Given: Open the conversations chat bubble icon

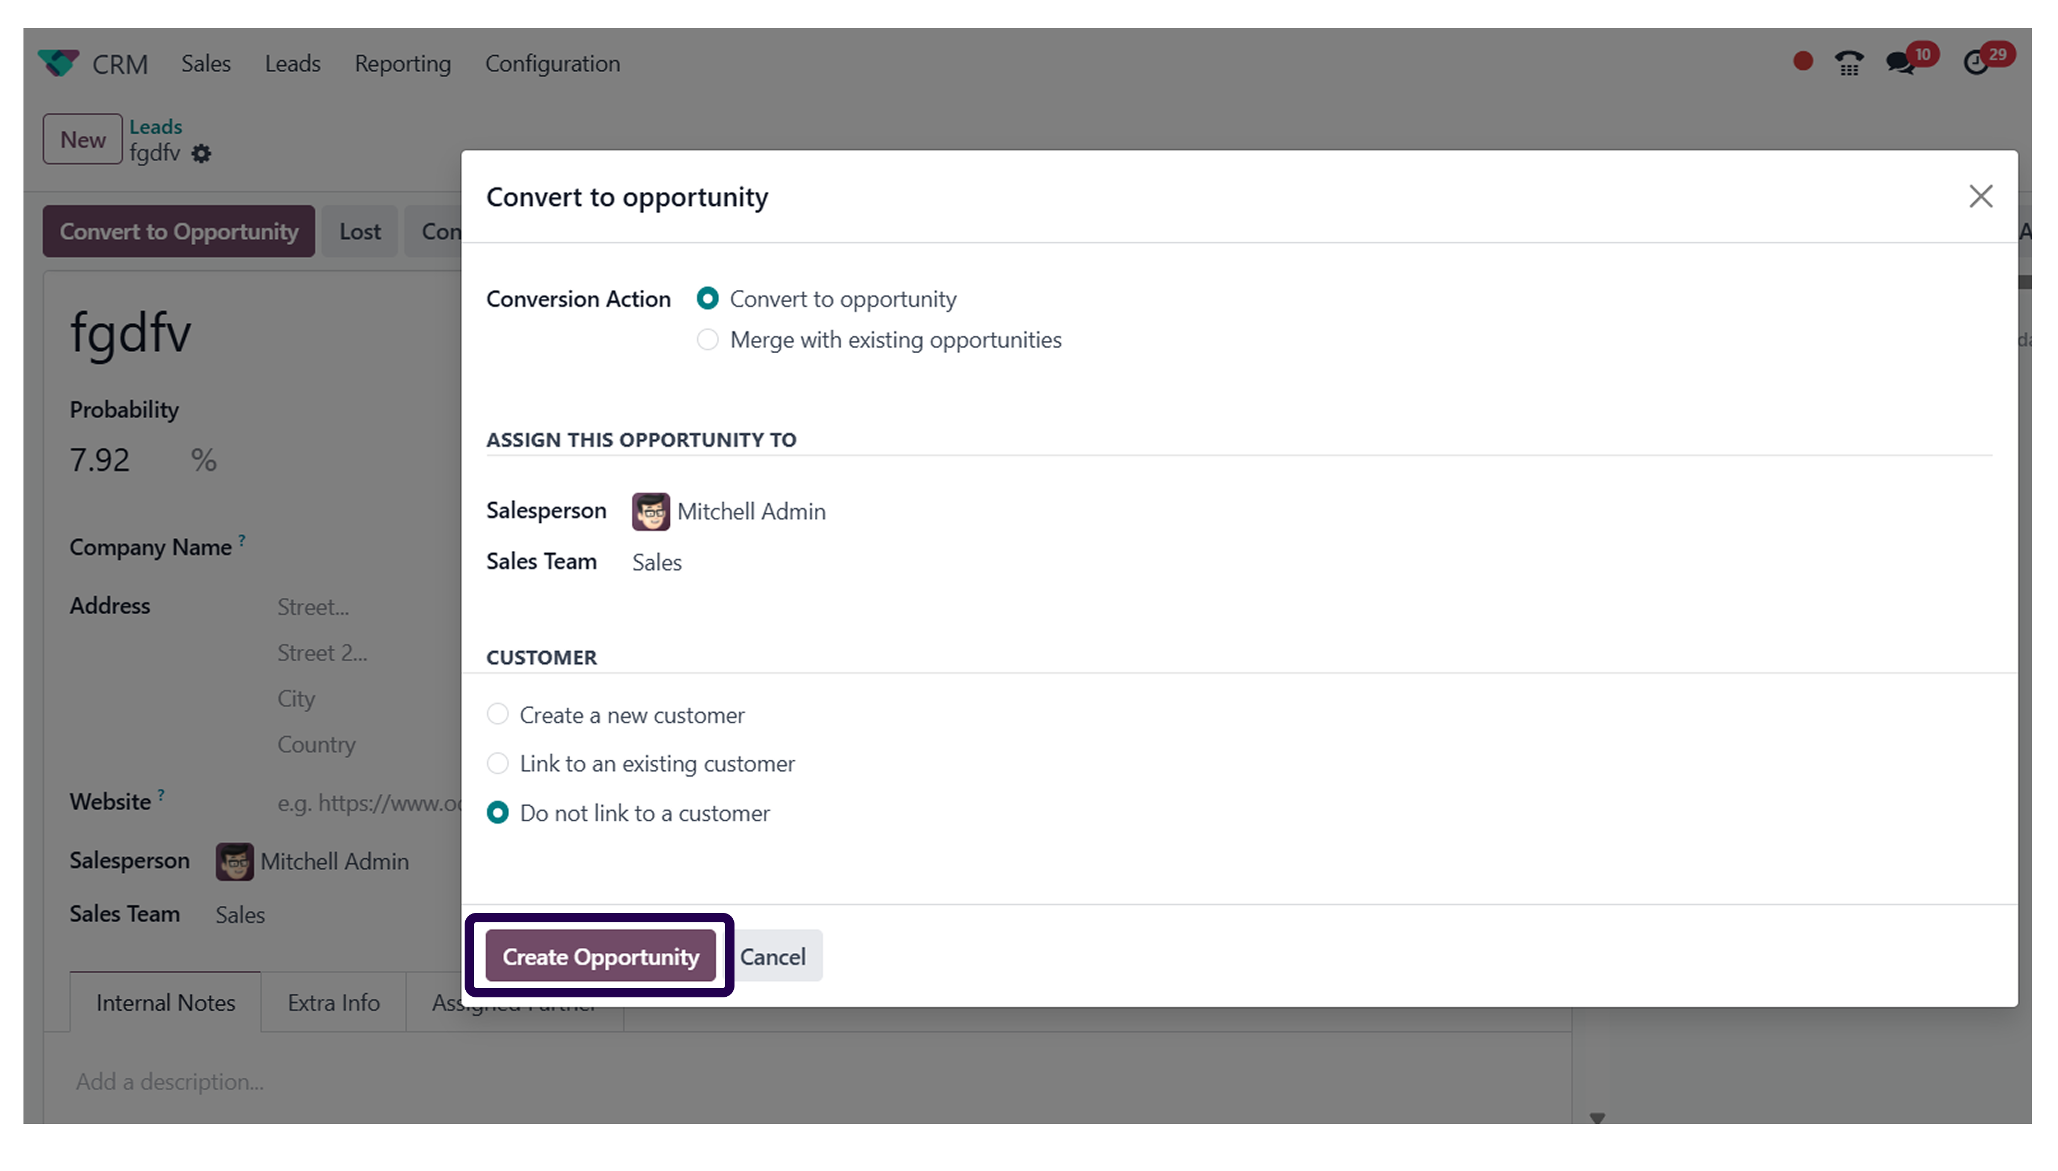Looking at the screenshot, I should [x=1900, y=62].
